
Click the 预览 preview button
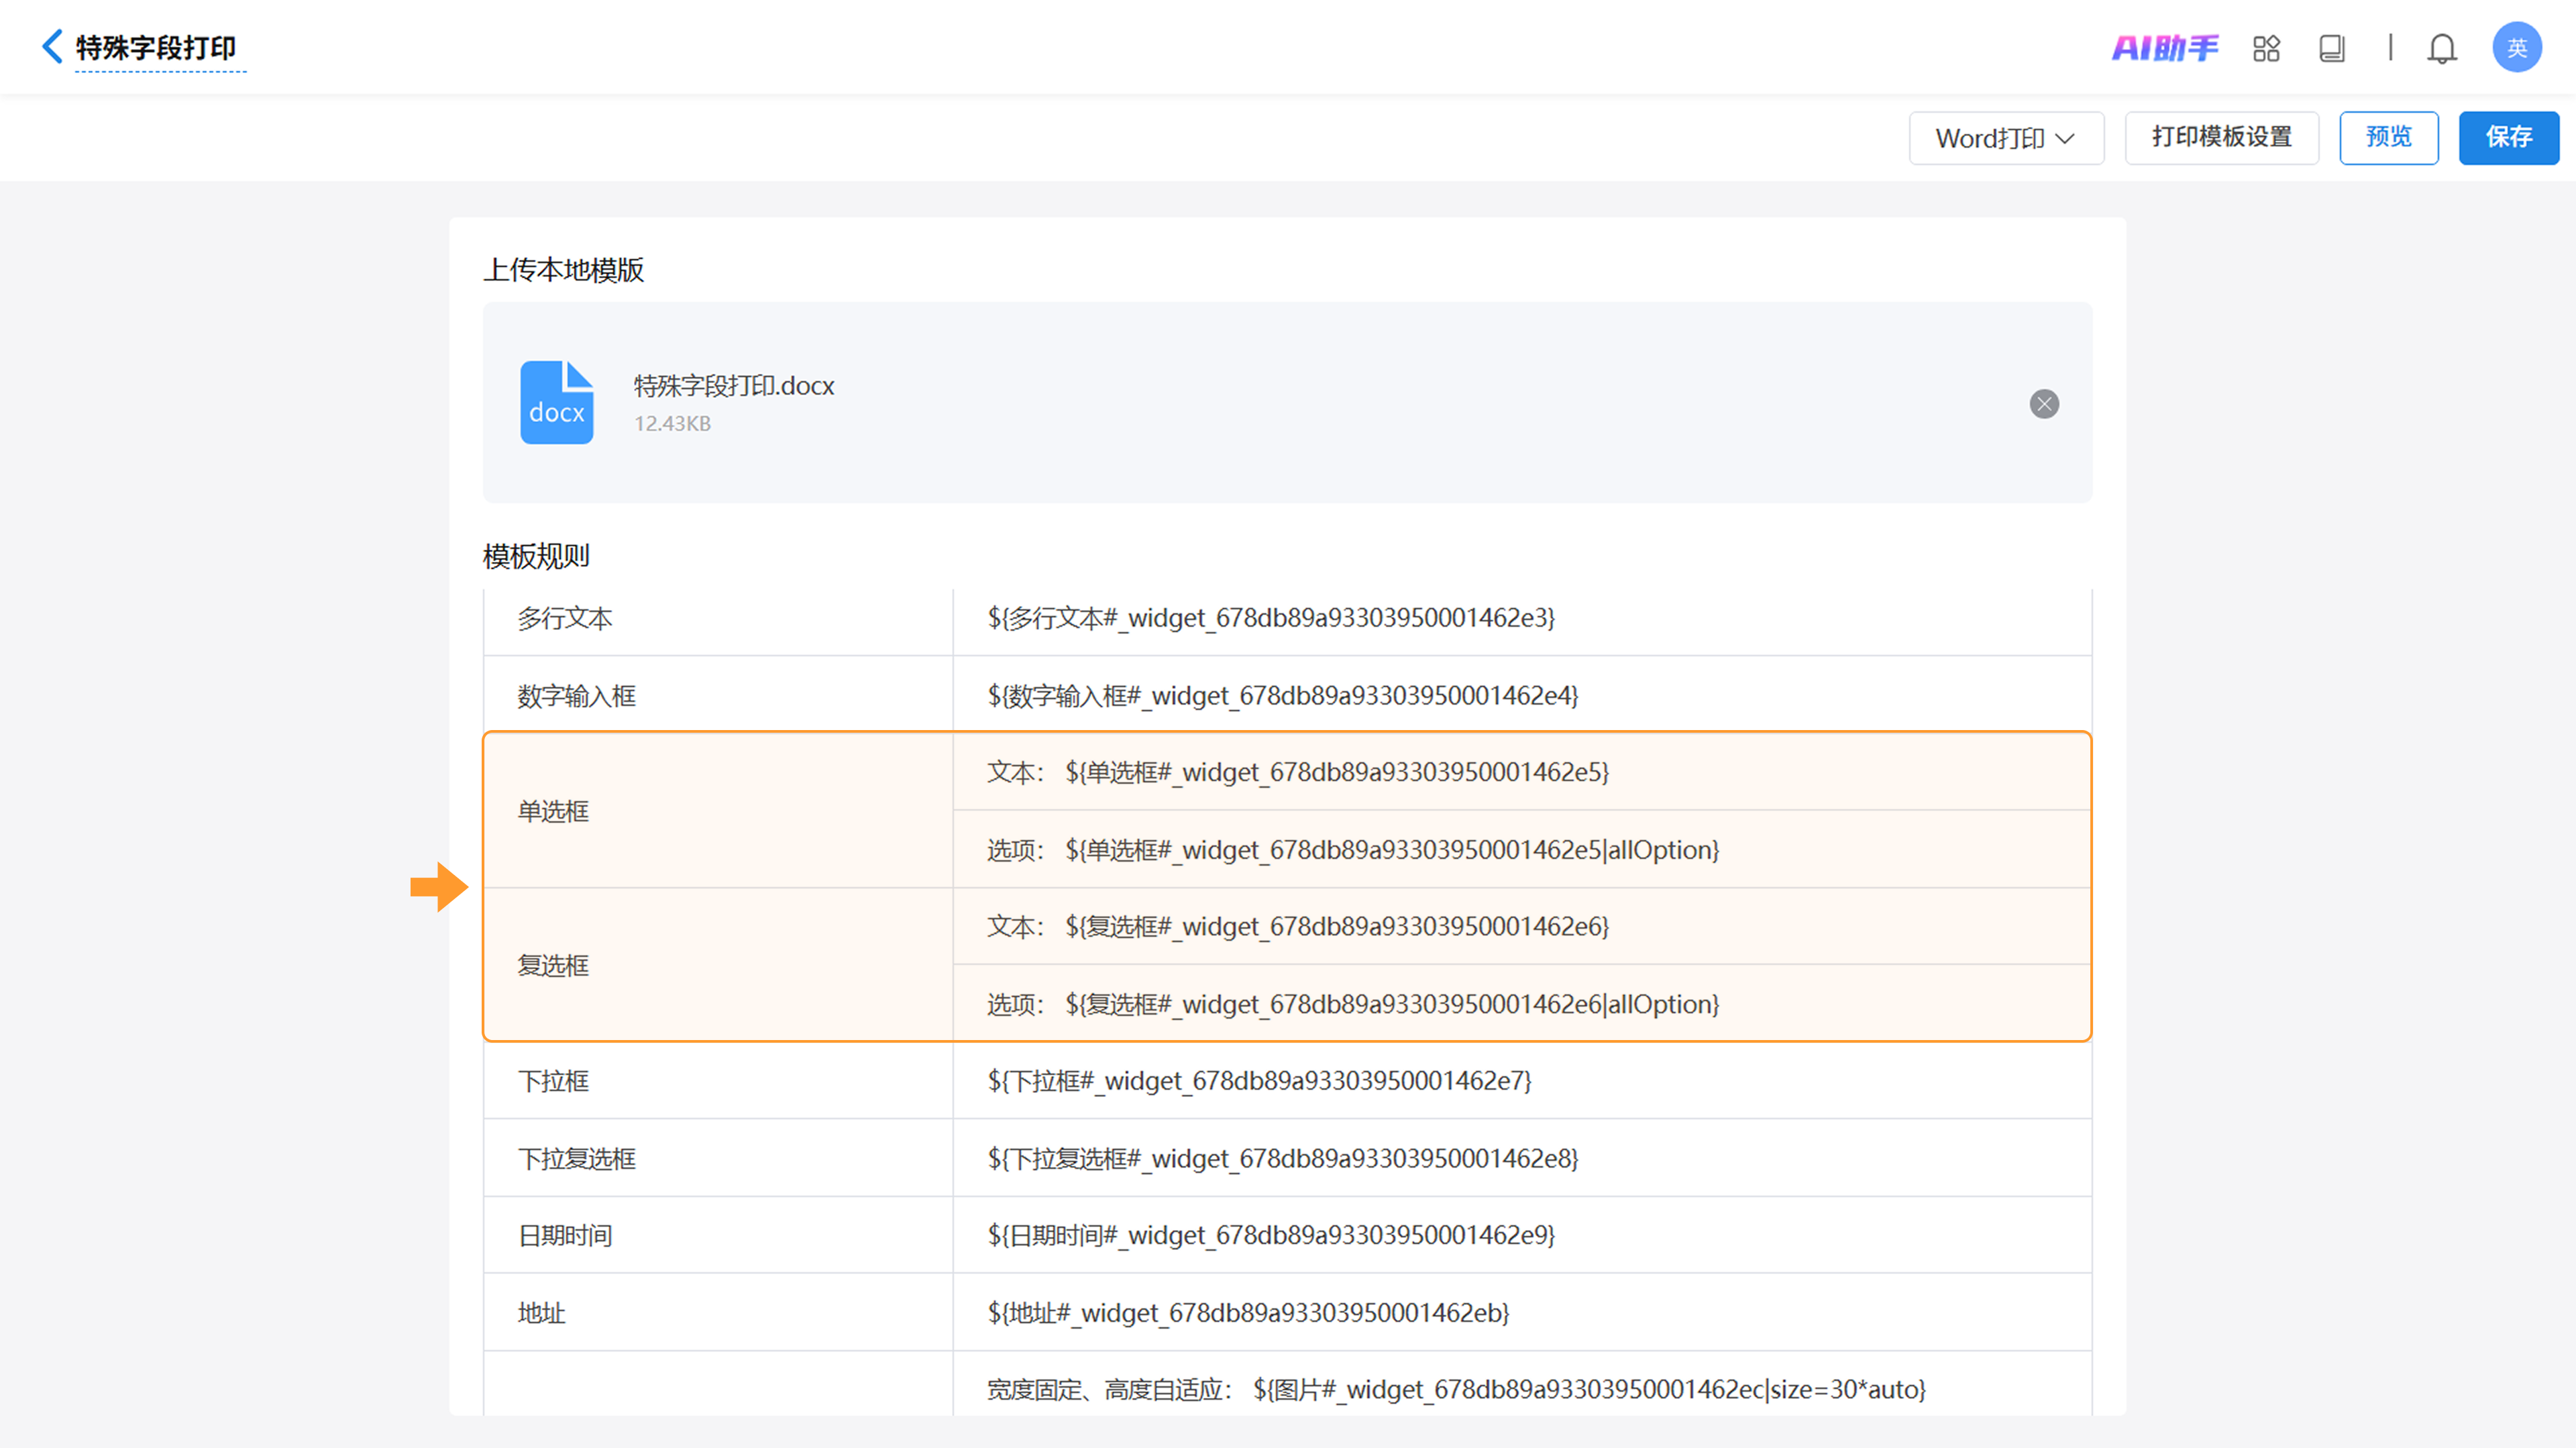click(2388, 138)
